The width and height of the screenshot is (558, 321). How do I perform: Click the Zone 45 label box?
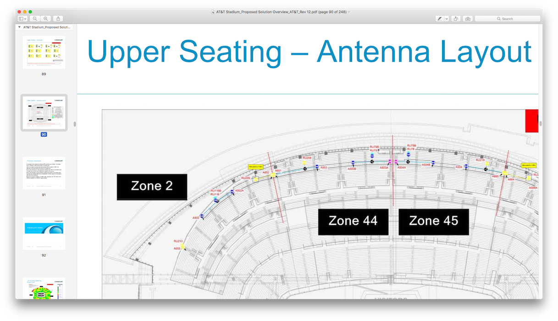pyautogui.click(x=433, y=221)
